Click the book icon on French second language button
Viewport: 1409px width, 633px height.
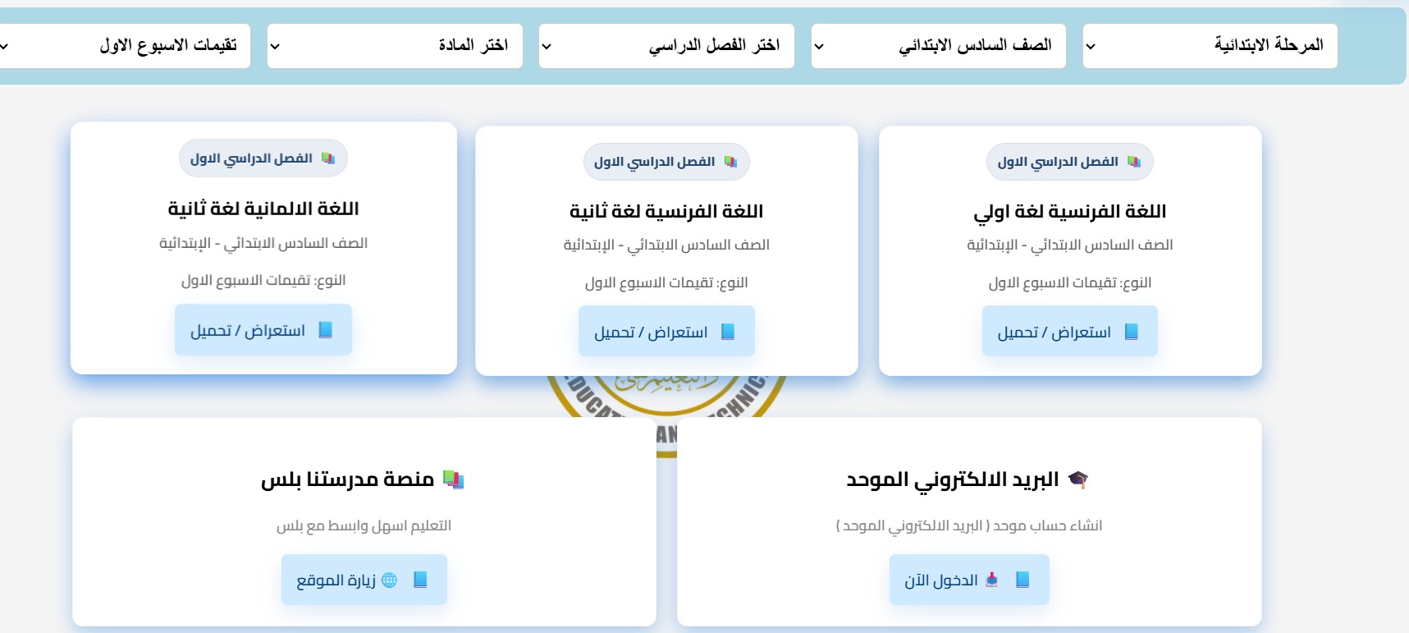(x=728, y=332)
